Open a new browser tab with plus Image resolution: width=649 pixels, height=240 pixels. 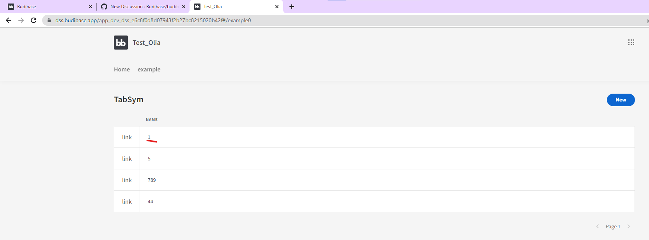click(x=292, y=7)
